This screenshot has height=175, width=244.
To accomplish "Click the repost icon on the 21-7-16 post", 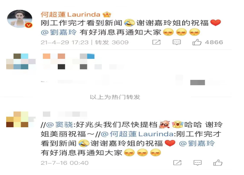I will coord(177,163).
